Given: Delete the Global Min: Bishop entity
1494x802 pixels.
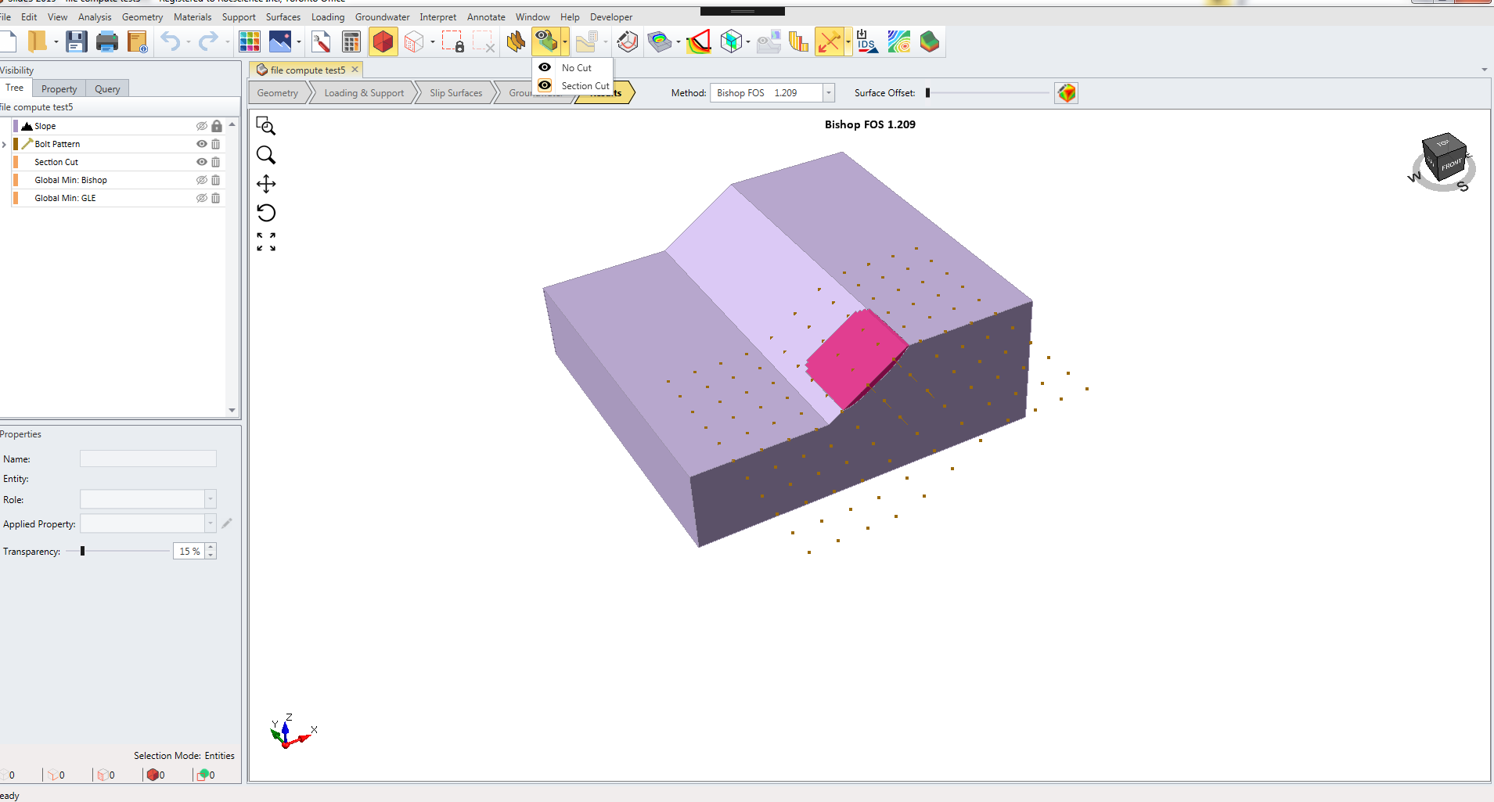Looking at the screenshot, I should (x=216, y=180).
